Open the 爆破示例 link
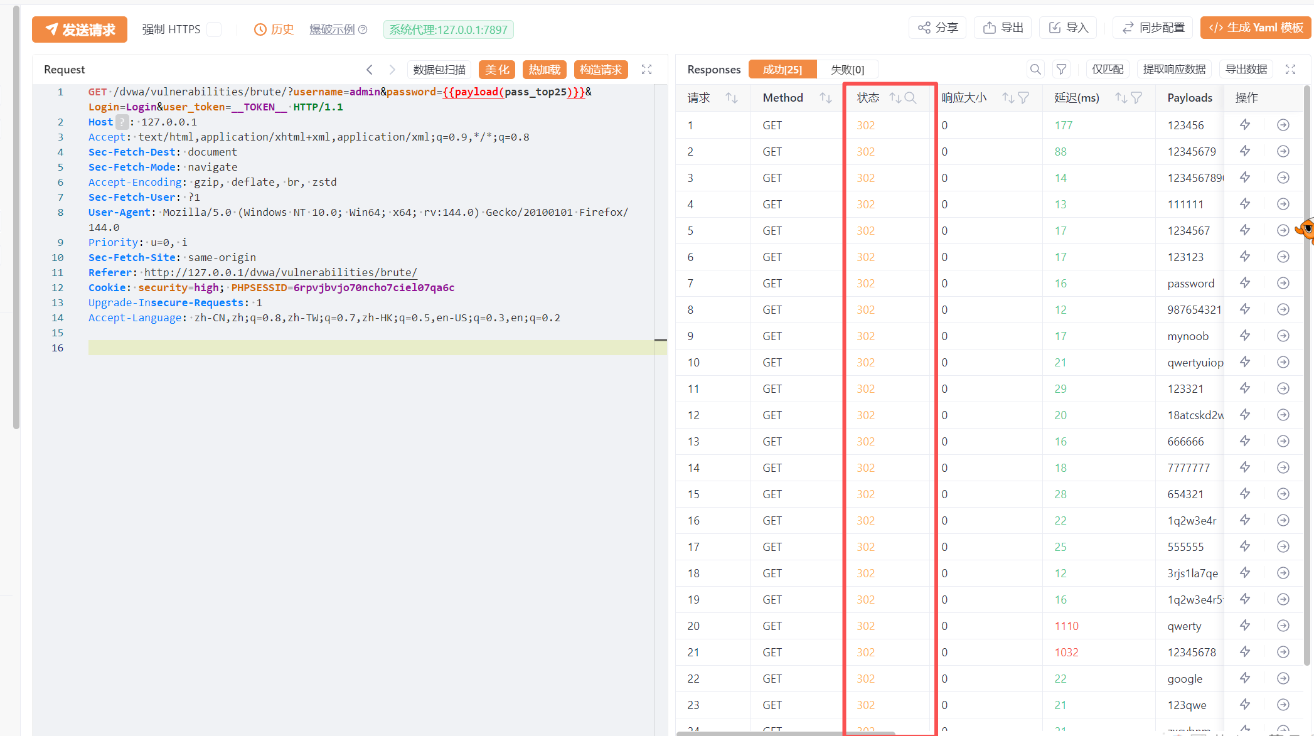Screen dimensions: 1314x736 click(x=332, y=29)
